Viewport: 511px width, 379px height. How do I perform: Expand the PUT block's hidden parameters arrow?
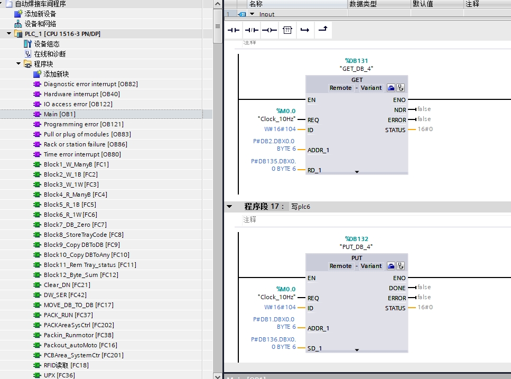[357, 350]
